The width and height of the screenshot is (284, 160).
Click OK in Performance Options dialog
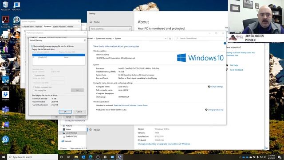(x=56, y=117)
